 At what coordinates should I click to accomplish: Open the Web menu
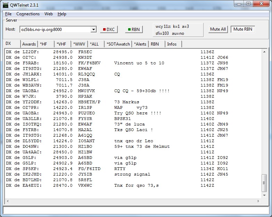pos(49,14)
